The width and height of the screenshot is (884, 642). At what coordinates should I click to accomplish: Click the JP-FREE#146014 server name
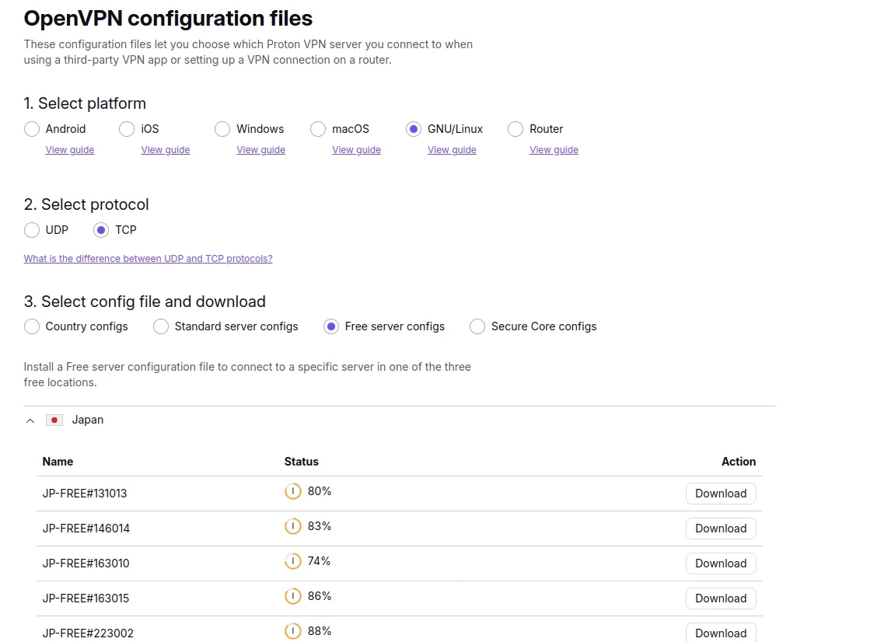point(86,529)
